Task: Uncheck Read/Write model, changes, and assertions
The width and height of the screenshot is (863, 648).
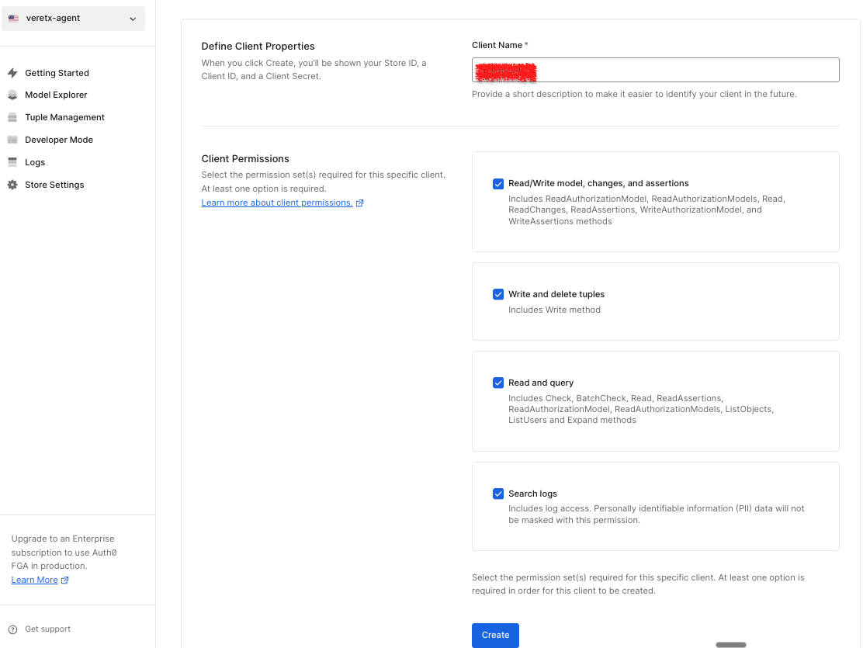Action: coord(498,183)
